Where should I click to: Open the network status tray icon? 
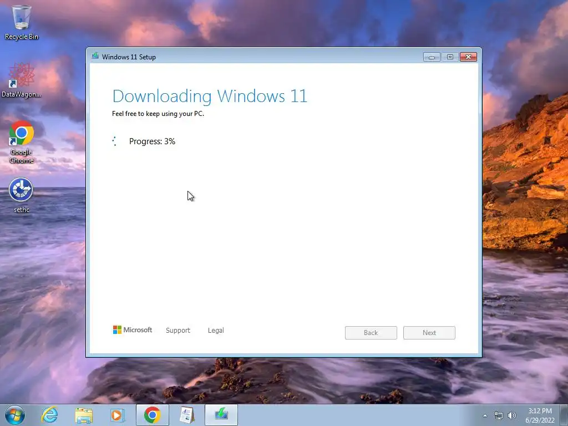(x=499, y=415)
